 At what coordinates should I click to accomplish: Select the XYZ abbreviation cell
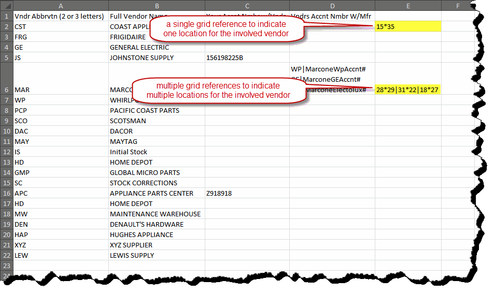61,245
